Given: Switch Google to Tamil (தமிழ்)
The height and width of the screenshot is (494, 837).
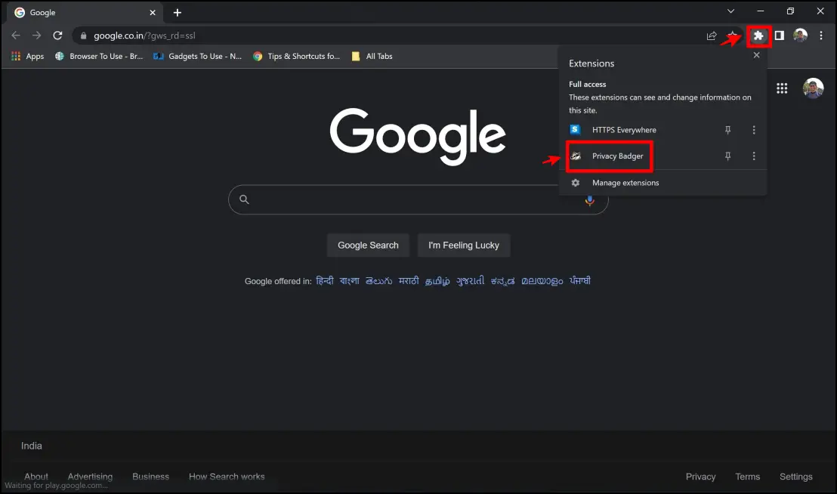Looking at the screenshot, I should coord(437,280).
